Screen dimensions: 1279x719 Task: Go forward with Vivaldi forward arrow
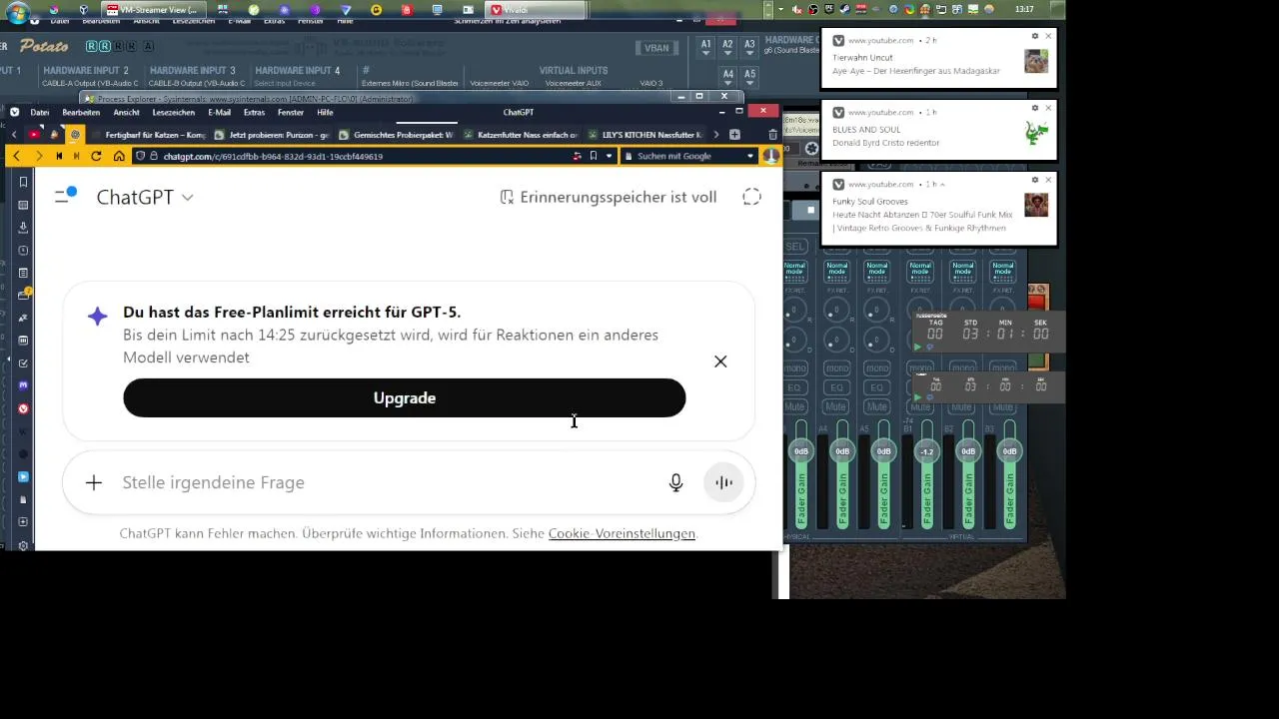point(39,156)
